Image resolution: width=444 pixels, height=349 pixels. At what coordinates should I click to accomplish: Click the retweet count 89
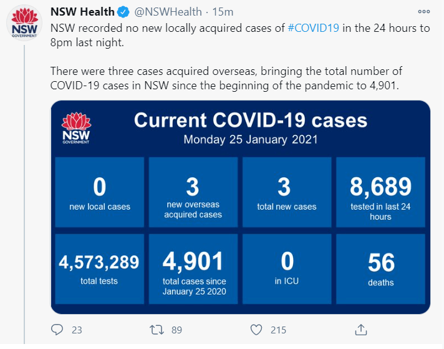[x=176, y=330]
